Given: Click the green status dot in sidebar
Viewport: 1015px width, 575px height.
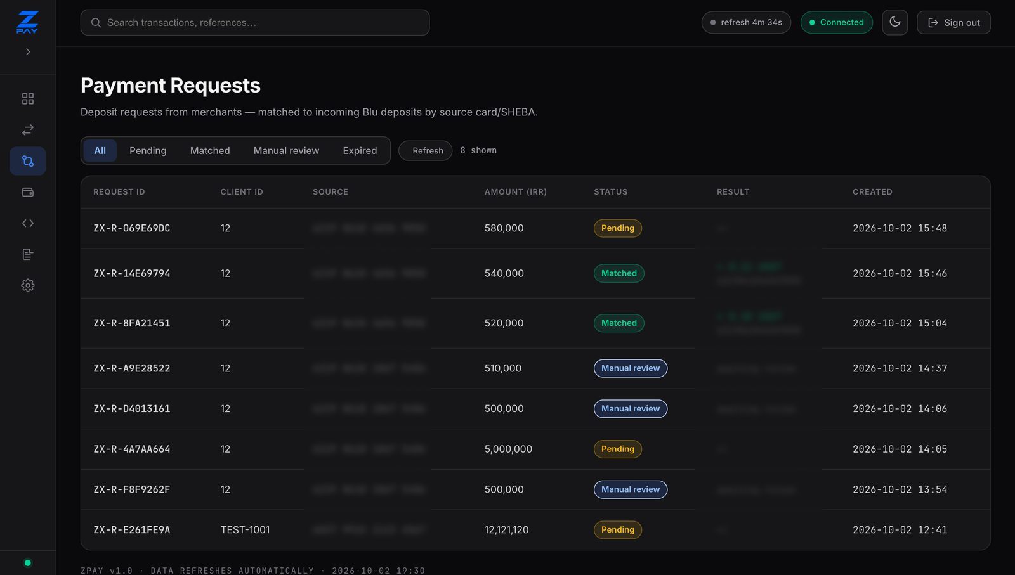Looking at the screenshot, I should coord(27,563).
